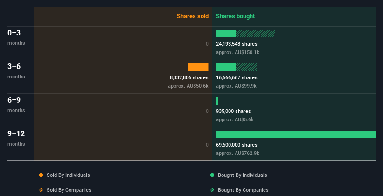Select the 0–3 months row label
The height and width of the screenshot is (196, 383).
16,37
